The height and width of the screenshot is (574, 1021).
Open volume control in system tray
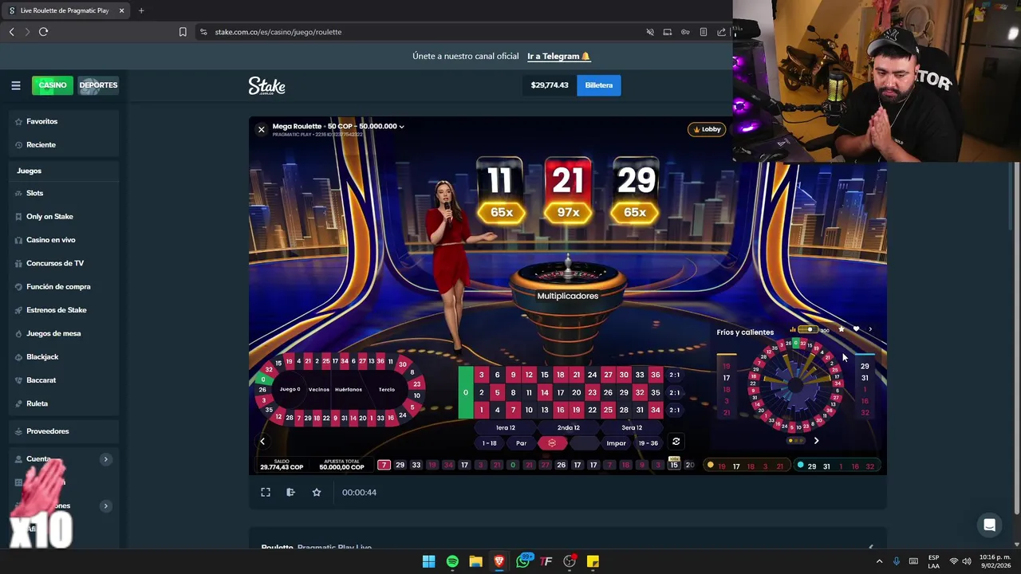click(967, 561)
